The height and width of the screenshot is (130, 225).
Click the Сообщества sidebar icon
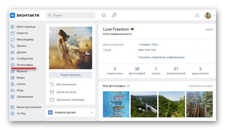[x=12, y=58]
